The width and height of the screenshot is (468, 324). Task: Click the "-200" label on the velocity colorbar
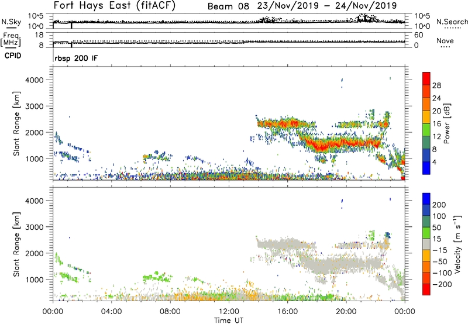[442, 284]
